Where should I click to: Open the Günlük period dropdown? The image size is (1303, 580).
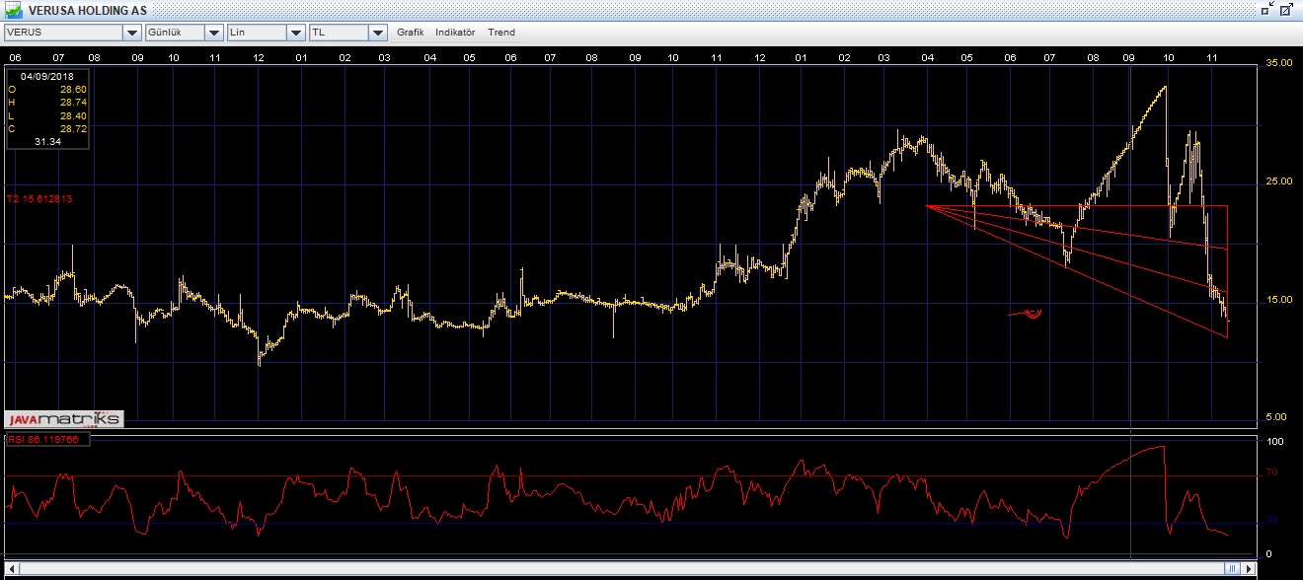click(214, 33)
